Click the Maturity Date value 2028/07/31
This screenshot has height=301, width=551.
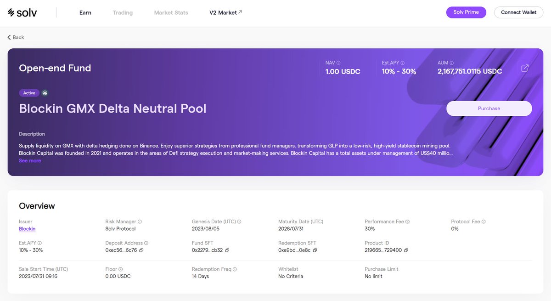[292, 229]
